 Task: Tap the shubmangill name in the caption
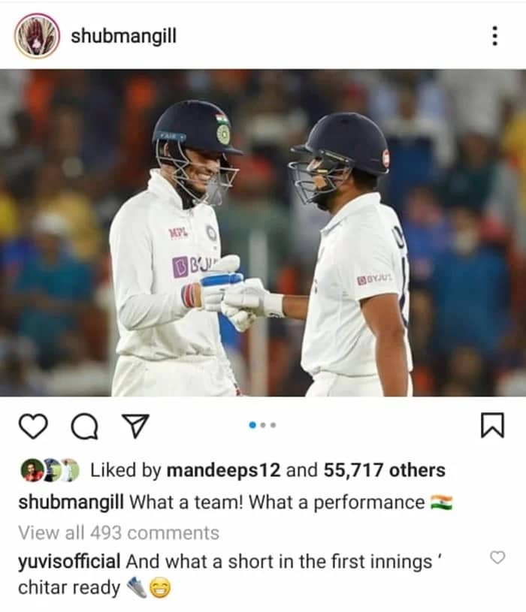click(71, 502)
